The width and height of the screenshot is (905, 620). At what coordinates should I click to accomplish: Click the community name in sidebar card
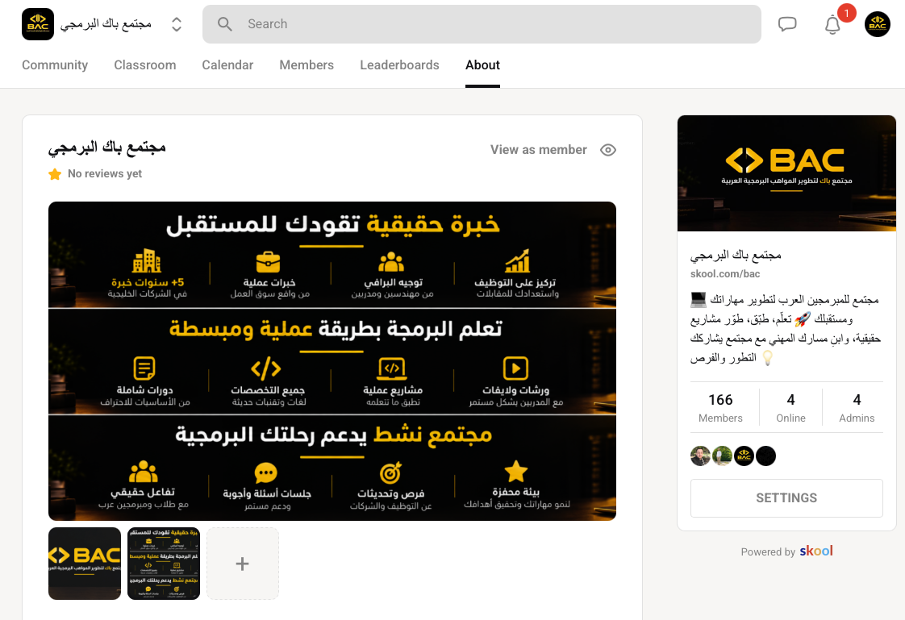[736, 255]
